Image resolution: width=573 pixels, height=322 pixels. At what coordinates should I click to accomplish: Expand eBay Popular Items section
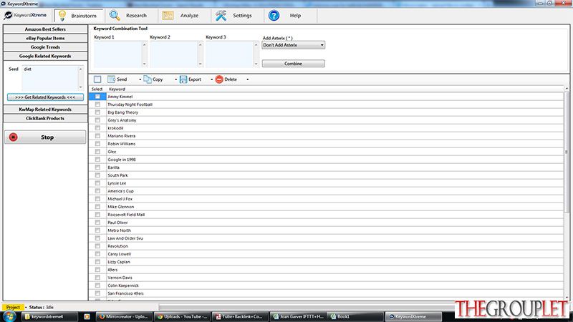[45, 38]
